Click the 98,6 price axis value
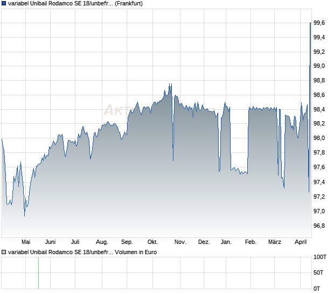Screen dimensions: 334x294 coord(319,95)
